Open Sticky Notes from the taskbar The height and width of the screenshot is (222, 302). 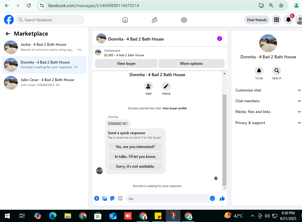coord(158,216)
